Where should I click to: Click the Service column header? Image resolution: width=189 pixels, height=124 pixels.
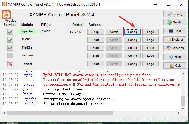(10, 25)
